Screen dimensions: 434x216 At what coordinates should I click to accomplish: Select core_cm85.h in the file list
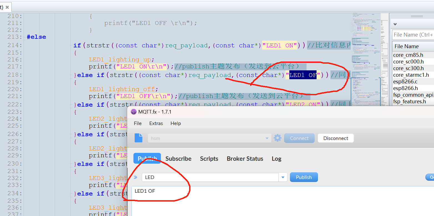pyautogui.click(x=408, y=55)
